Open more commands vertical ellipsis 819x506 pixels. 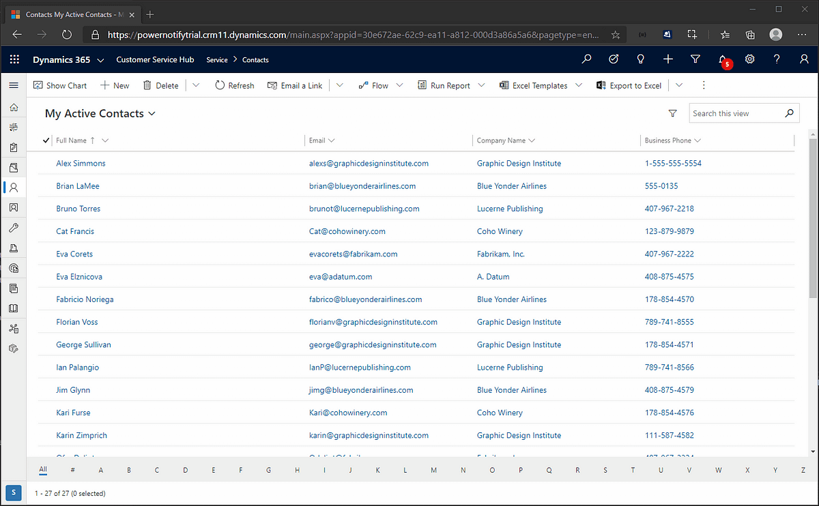coord(704,85)
